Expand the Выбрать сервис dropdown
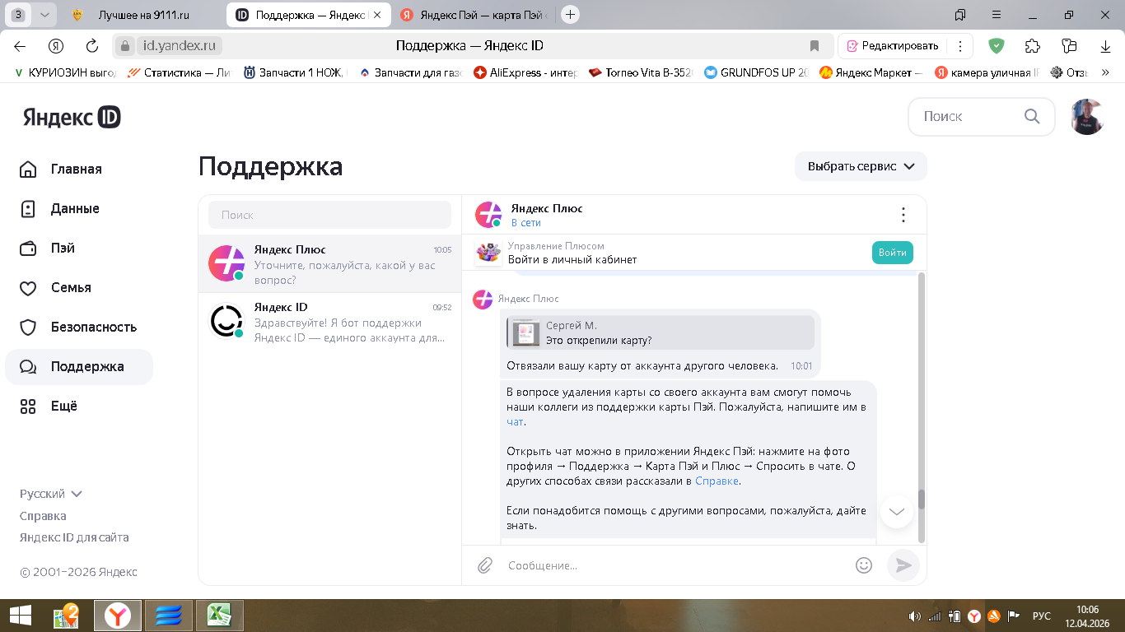Viewport: 1125px width, 632px height. tap(861, 165)
